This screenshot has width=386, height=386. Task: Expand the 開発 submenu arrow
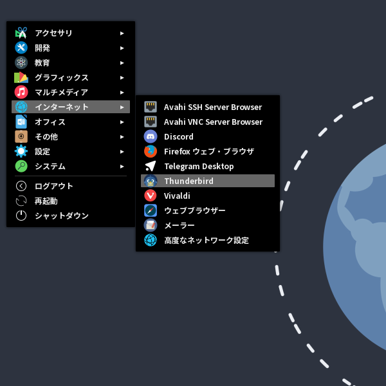pos(122,48)
